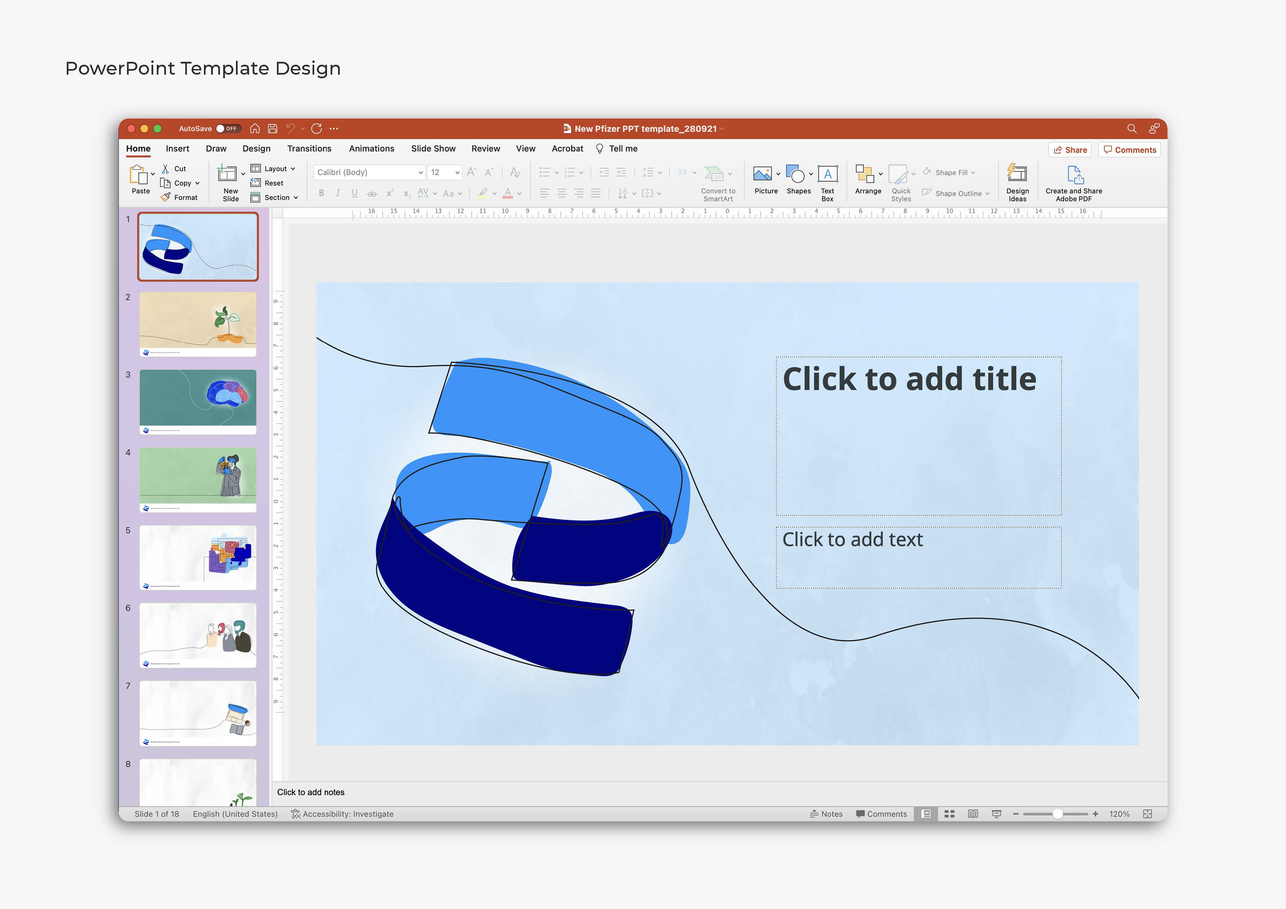Expand the Copy options arrow
The width and height of the screenshot is (1286, 909).
[x=197, y=183]
